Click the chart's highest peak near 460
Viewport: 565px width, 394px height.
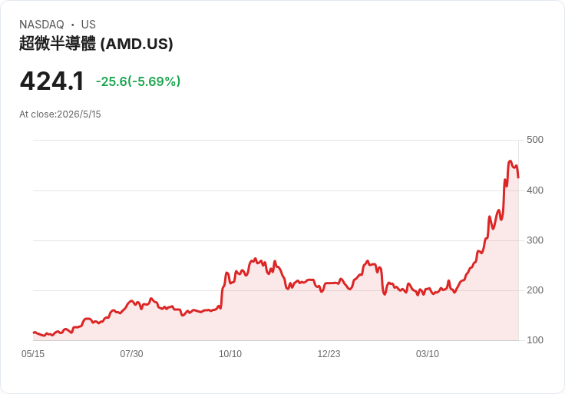[510, 161]
